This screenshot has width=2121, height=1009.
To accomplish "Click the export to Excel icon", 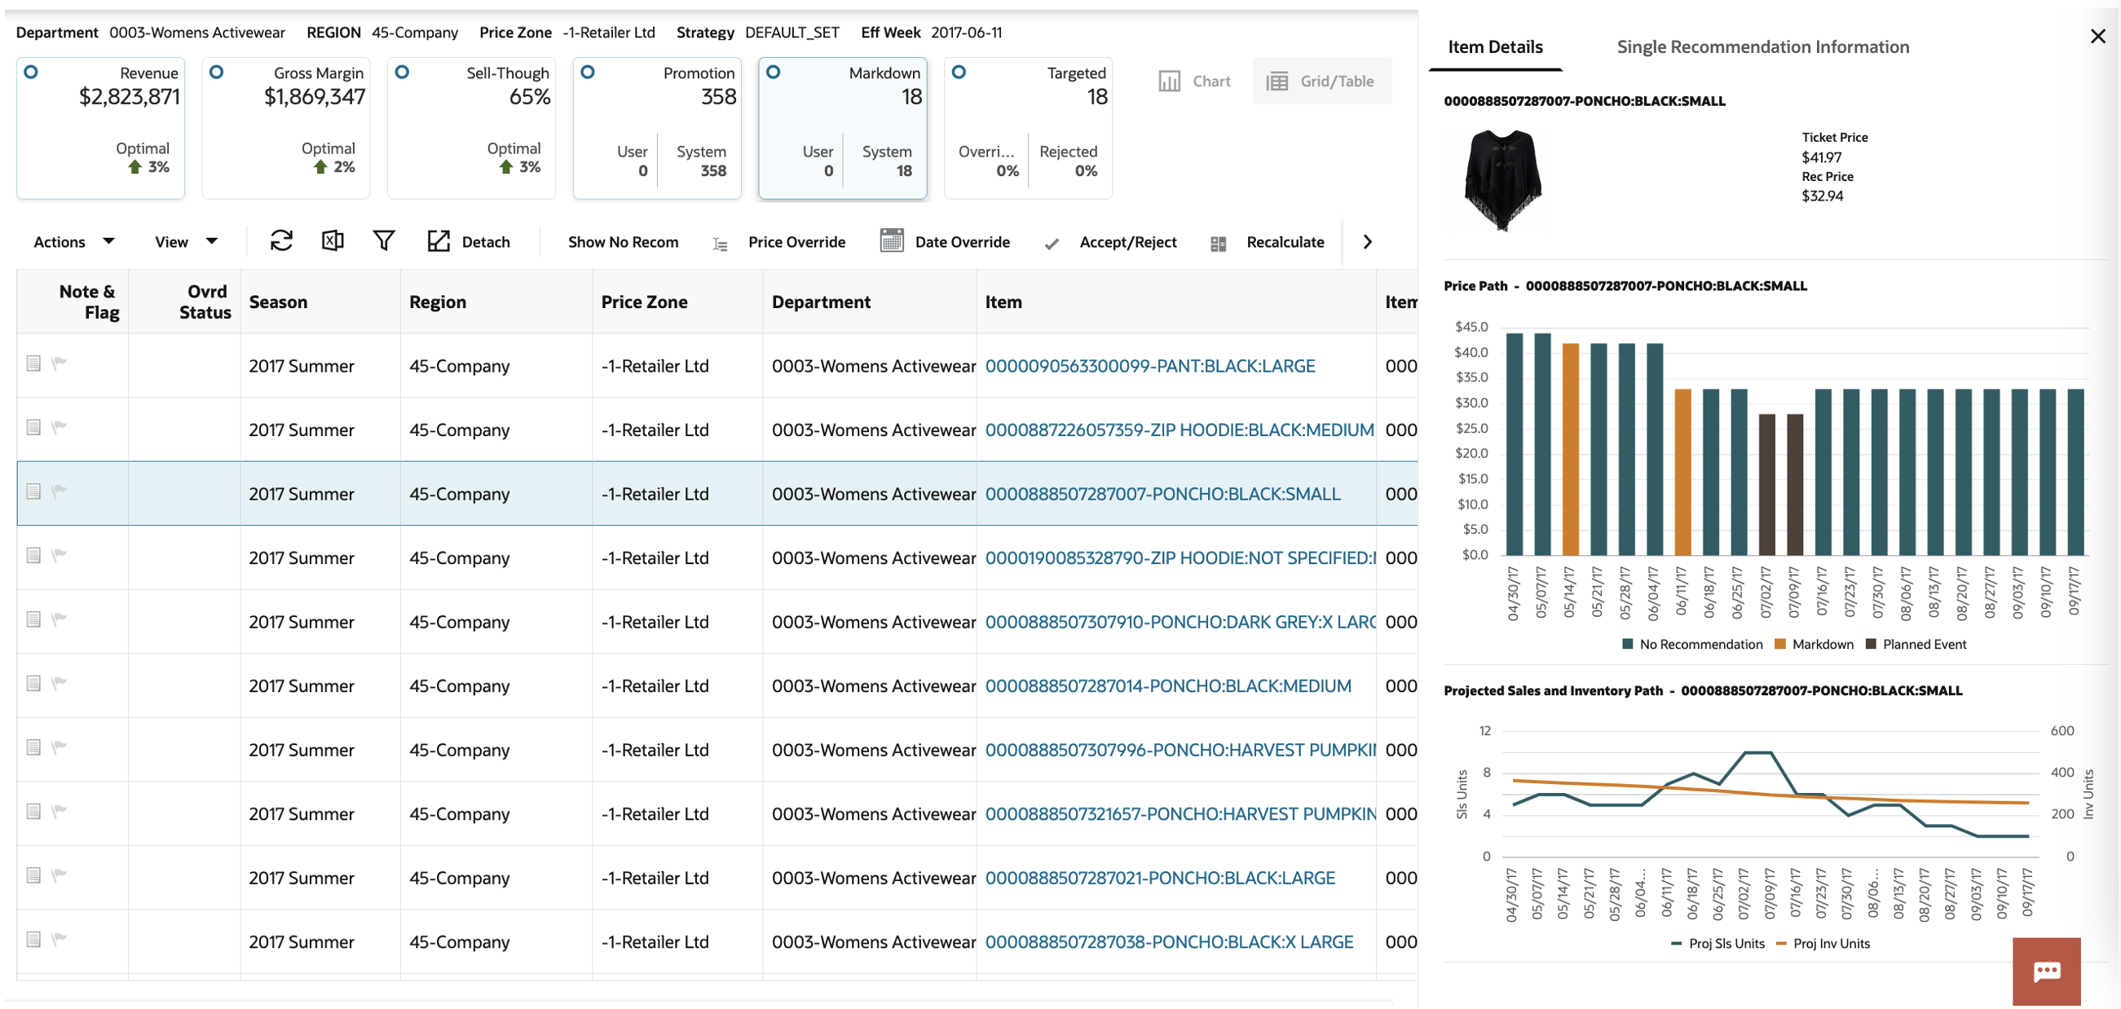I will point(333,241).
